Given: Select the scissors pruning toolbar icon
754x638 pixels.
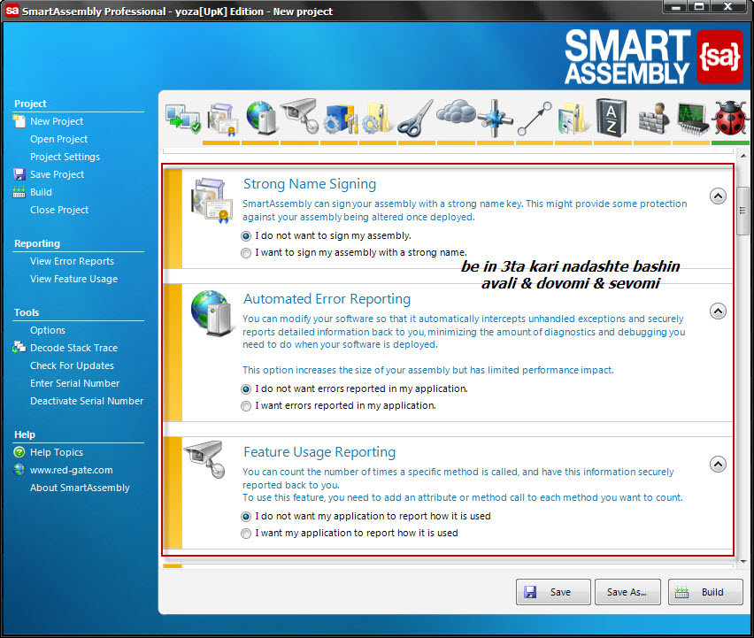Looking at the screenshot, I should point(415,119).
